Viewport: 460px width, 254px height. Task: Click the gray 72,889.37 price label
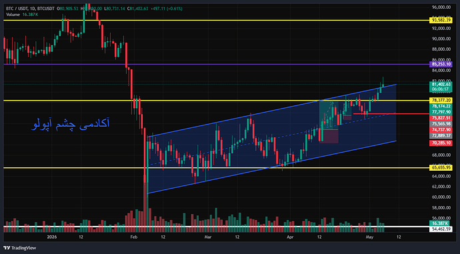click(441, 135)
